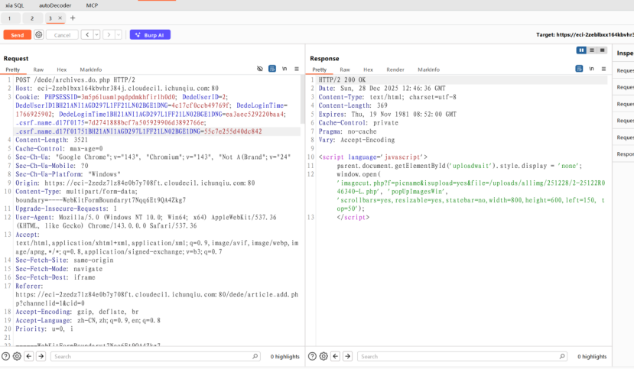Switch to side-by-side split layout
The image size is (634, 369).
[582, 50]
